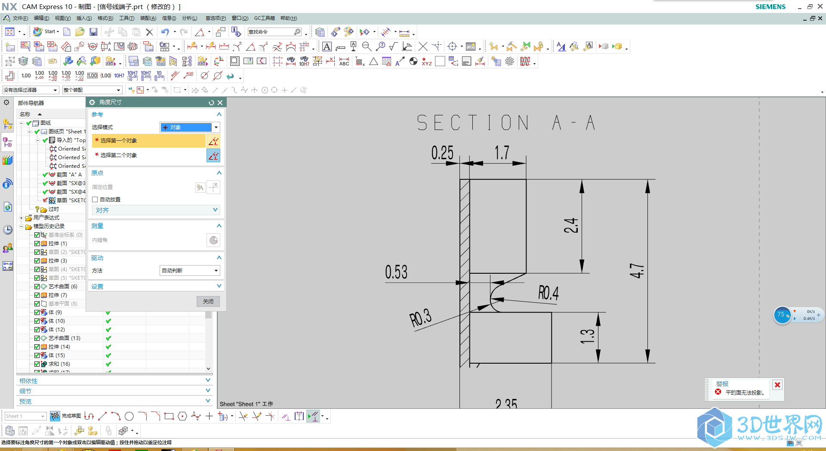Toggle checkbox for feature 拉伸 (7)
The height and width of the screenshot is (451, 826).
click(37, 295)
